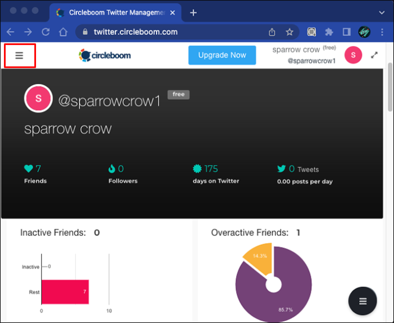Click the floating dark round menu button
The width and height of the screenshot is (394, 323).
pos(363,301)
